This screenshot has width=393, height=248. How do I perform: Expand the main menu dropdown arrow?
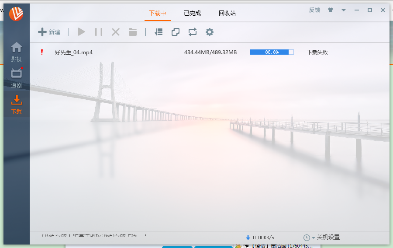(x=344, y=10)
